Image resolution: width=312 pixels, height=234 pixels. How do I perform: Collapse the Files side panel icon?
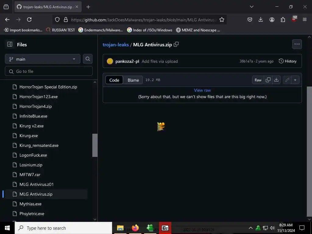[x=10, y=44]
